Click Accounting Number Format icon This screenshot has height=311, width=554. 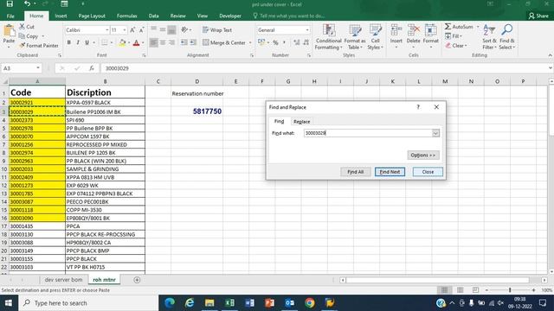[261, 42]
